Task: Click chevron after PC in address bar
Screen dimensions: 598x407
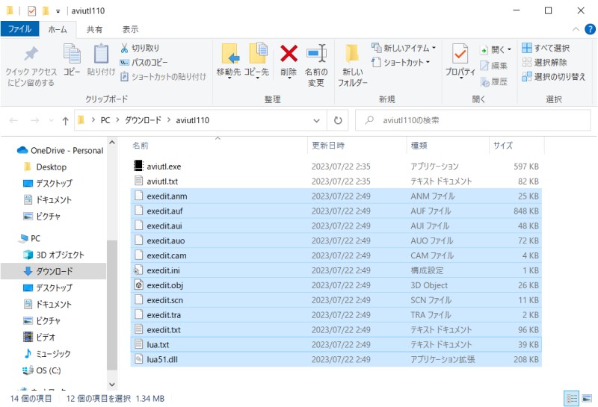Action: 117,120
